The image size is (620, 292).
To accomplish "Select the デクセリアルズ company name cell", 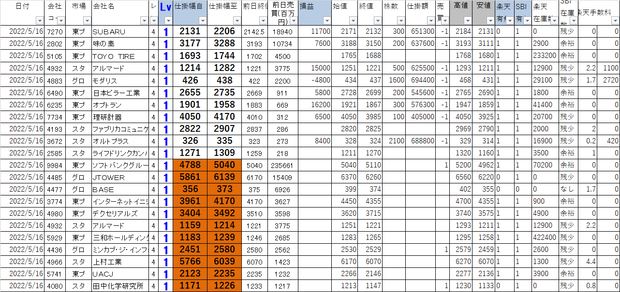I will point(120,213).
